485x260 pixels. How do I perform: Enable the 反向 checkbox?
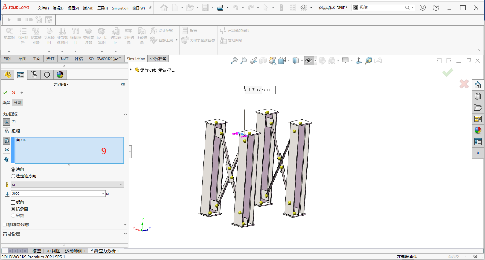13,202
